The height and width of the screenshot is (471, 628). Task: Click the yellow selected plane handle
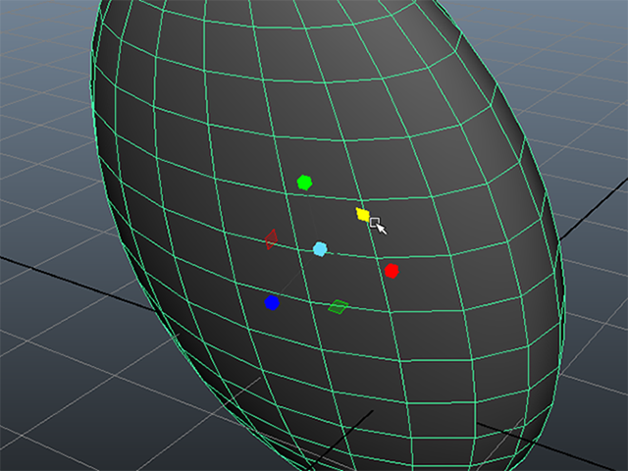[x=363, y=215]
